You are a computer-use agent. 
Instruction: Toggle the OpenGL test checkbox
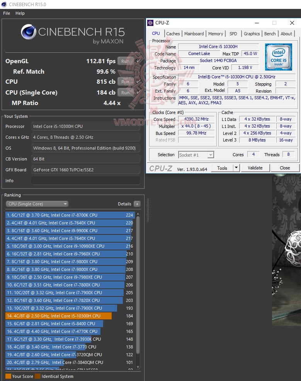(x=138, y=61)
